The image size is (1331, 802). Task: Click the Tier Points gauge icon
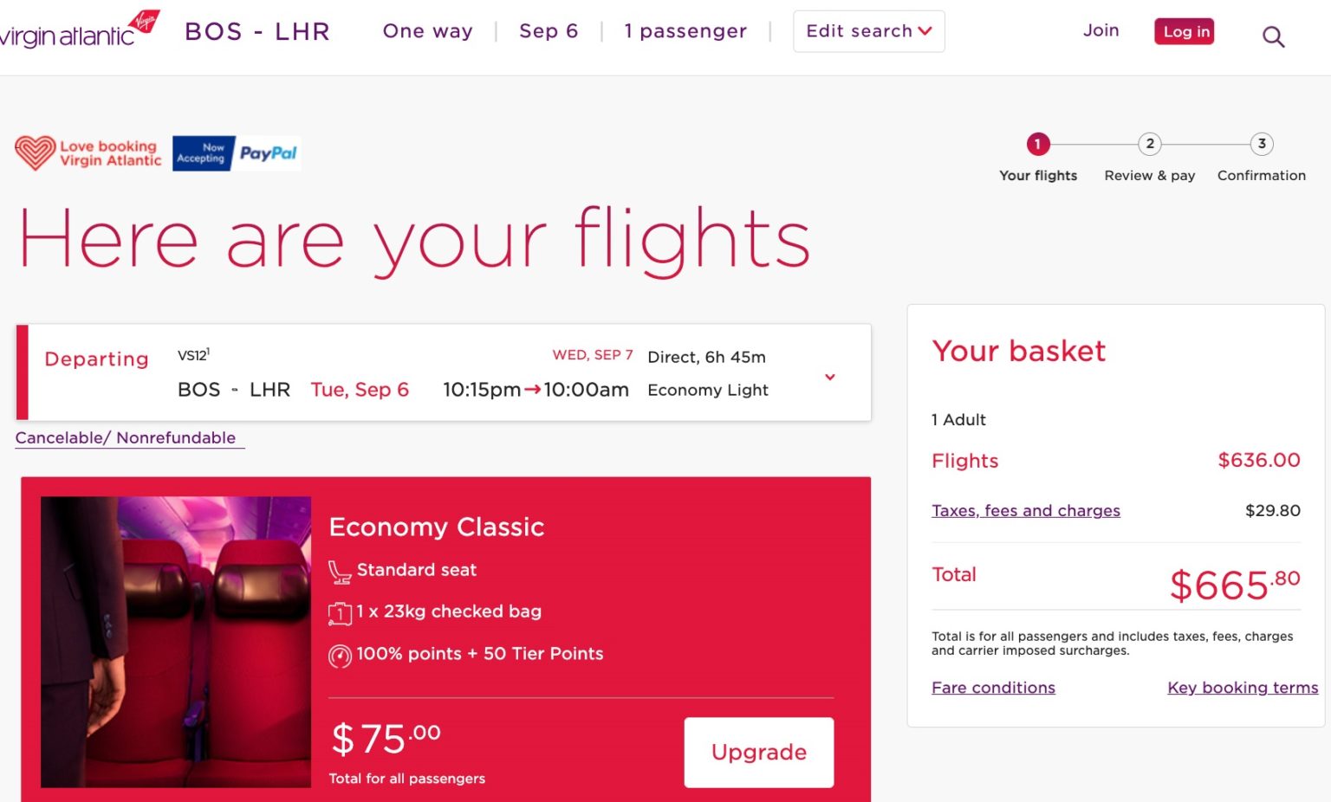pyautogui.click(x=340, y=653)
